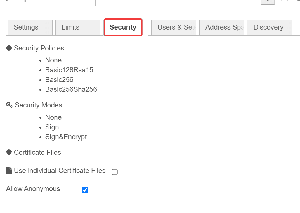Select the Users & Sets tab
Viewport: 300px width, 213px height.
click(x=174, y=27)
